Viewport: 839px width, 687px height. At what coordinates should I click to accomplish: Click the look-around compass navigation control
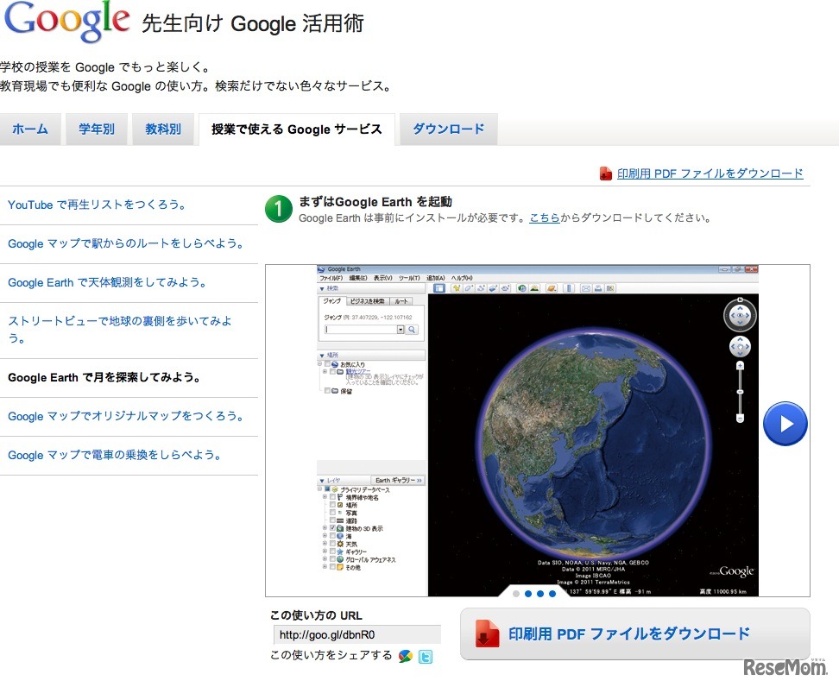coord(740,316)
